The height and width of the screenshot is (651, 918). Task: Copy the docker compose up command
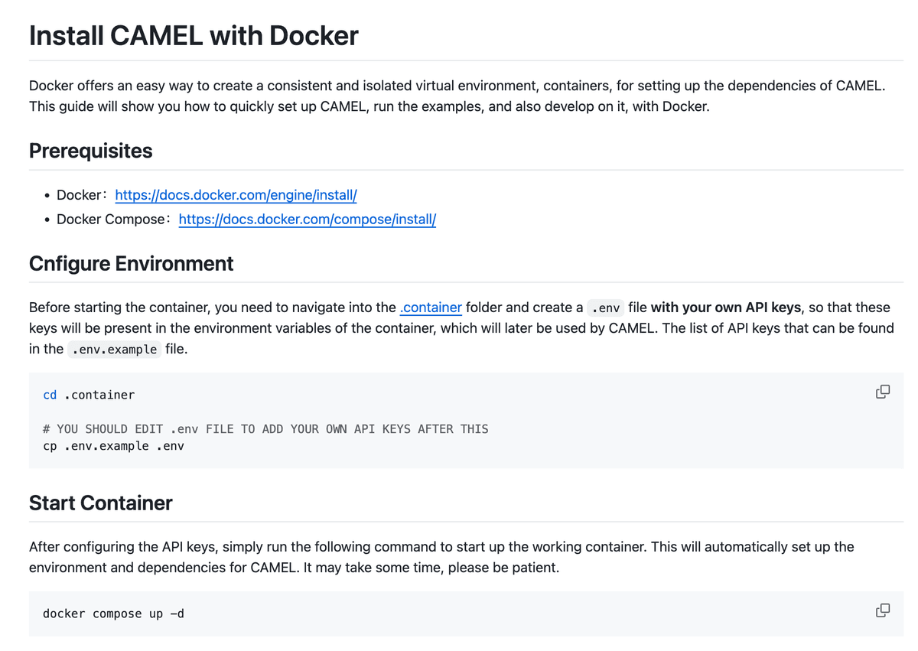pyautogui.click(x=882, y=610)
